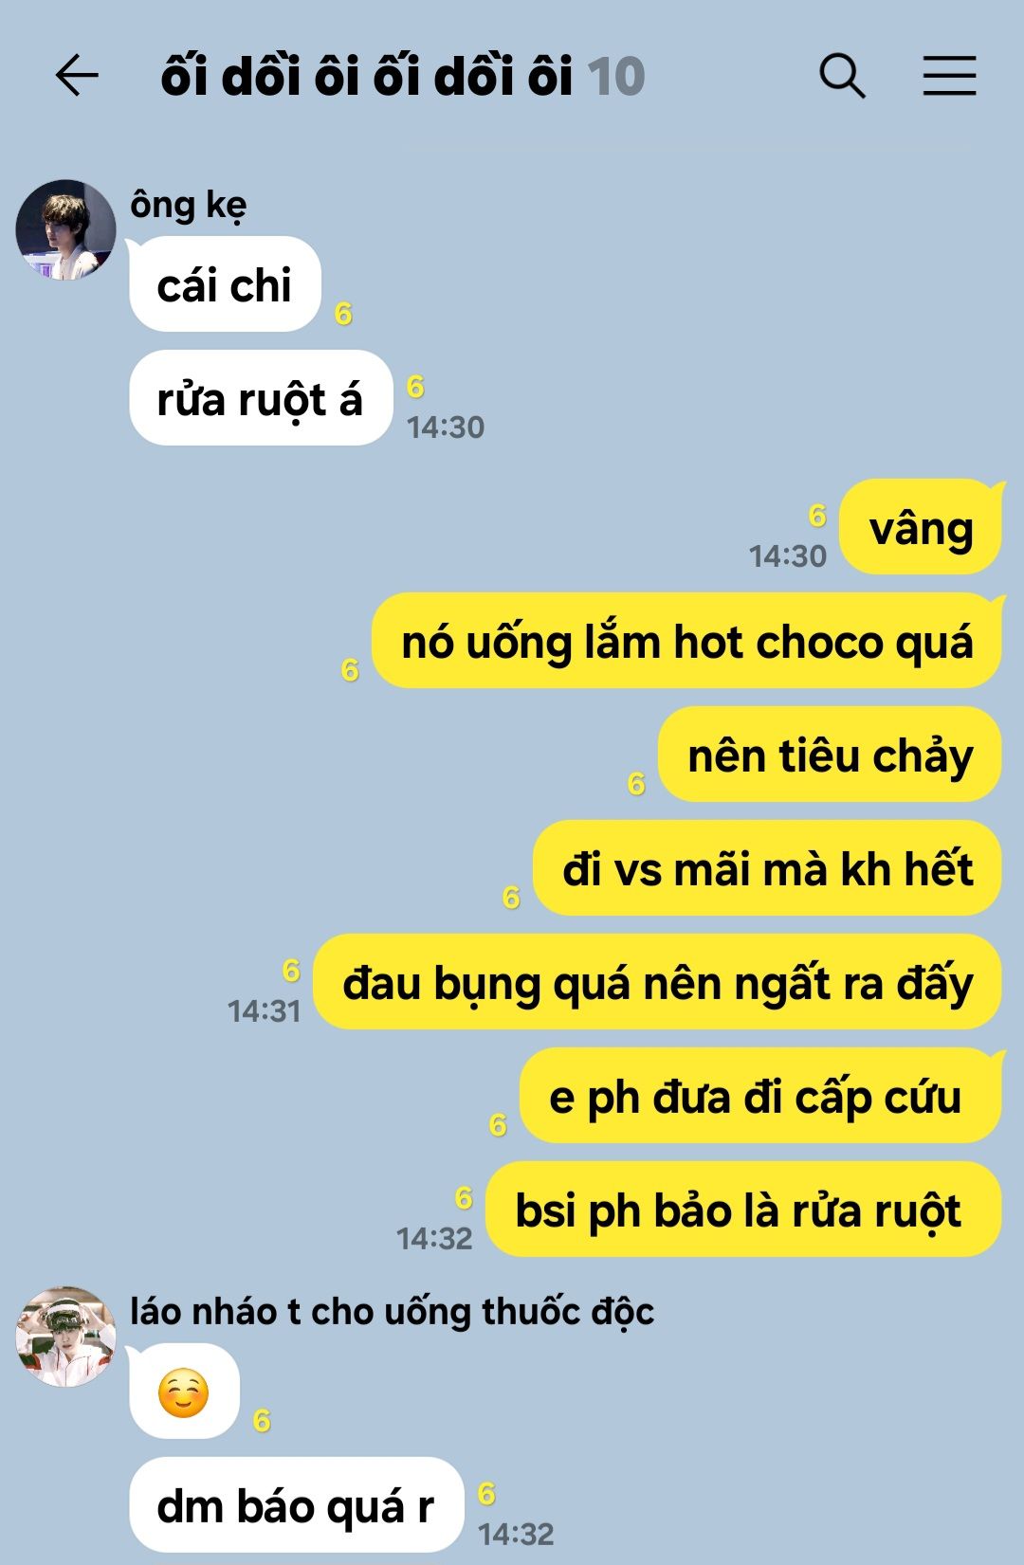Select the "rửa ruột á" message bubble

coord(261,398)
